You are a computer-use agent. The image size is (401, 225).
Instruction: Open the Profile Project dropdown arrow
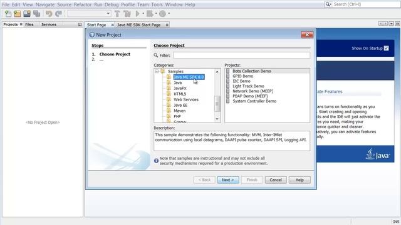coord(169,14)
